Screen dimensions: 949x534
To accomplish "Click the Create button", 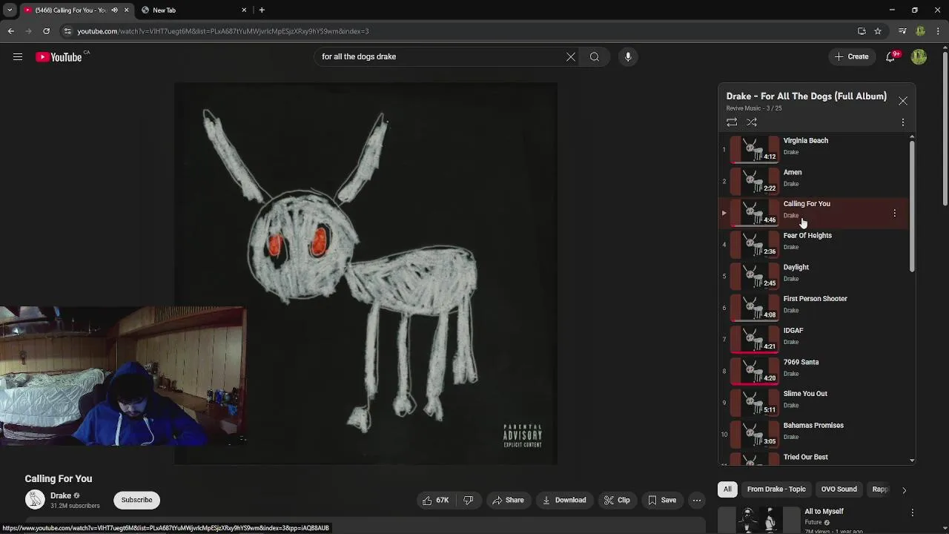I will 852,56.
